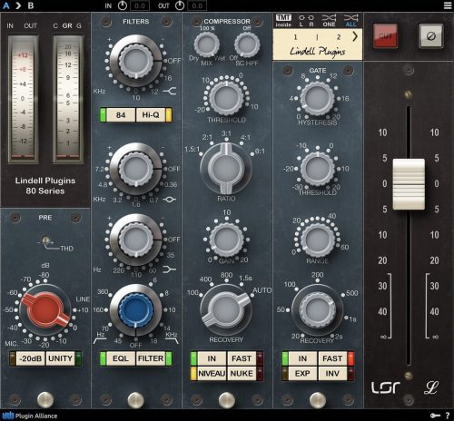Viewport: 454px width, 421px height.
Task: Click the low shelf EQ knob
Action: tap(135, 240)
